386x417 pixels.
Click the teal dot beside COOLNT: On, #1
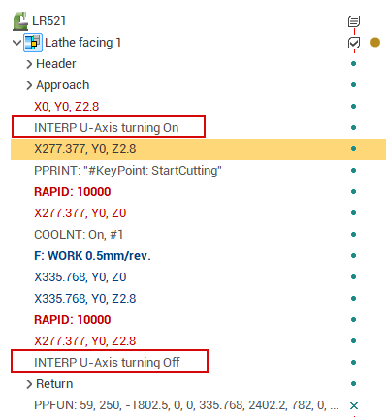[353, 235]
